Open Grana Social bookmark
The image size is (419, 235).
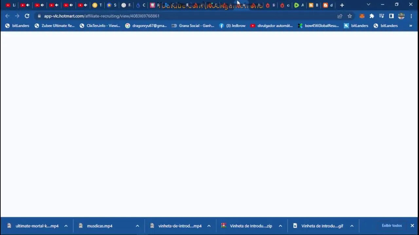coord(193,26)
